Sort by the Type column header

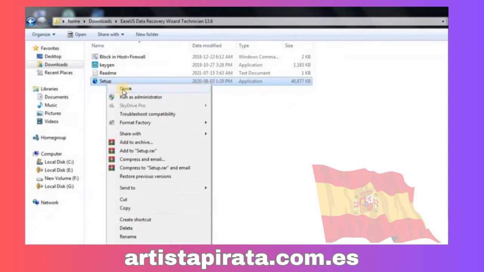point(244,46)
